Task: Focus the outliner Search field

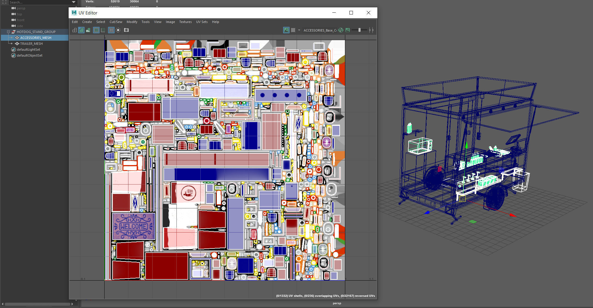Action: pos(40,2)
